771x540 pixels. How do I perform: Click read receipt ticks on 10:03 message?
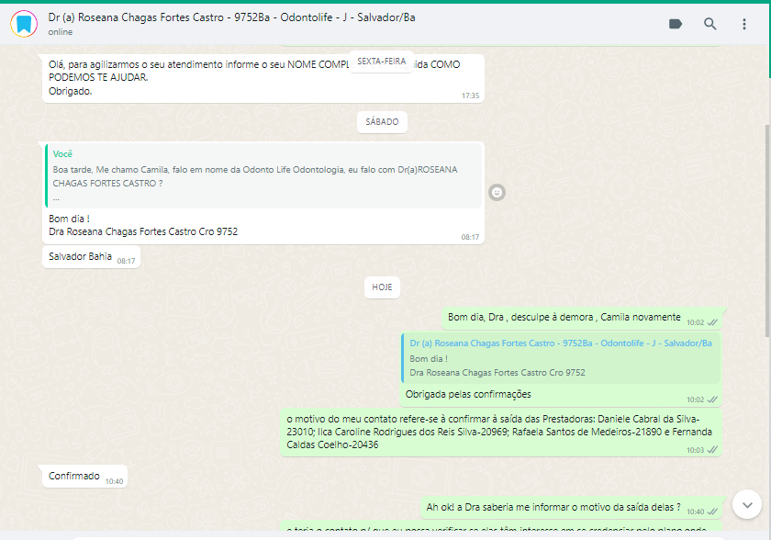click(712, 450)
